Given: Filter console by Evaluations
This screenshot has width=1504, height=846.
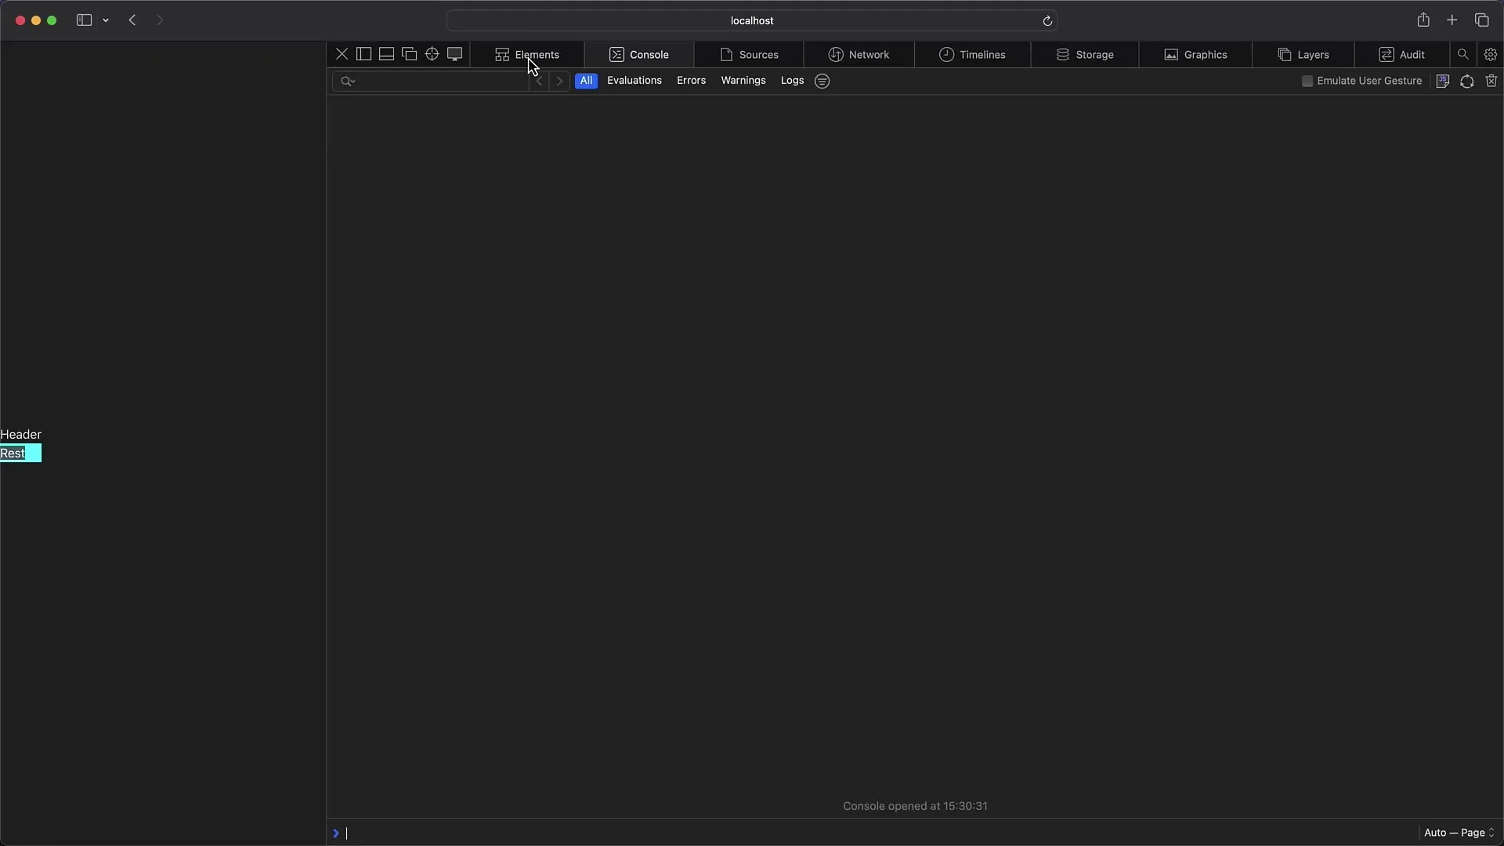Looking at the screenshot, I should tap(634, 81).
